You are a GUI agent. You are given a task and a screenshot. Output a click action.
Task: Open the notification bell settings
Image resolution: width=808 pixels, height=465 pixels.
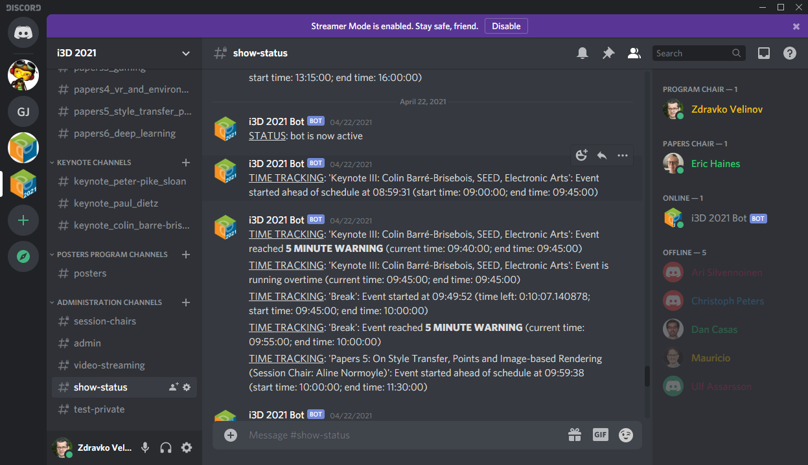point(583,53)
